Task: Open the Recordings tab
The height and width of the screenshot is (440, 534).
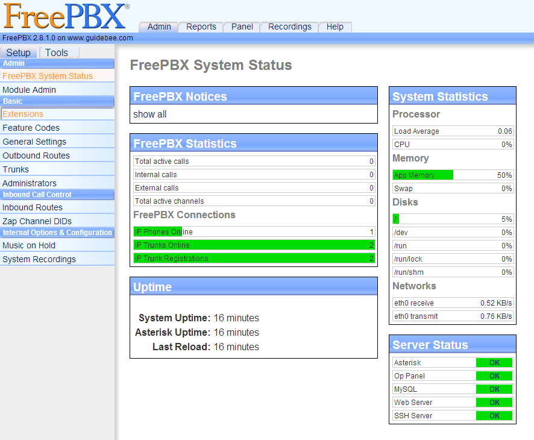Action: click(x=289, y=27)
